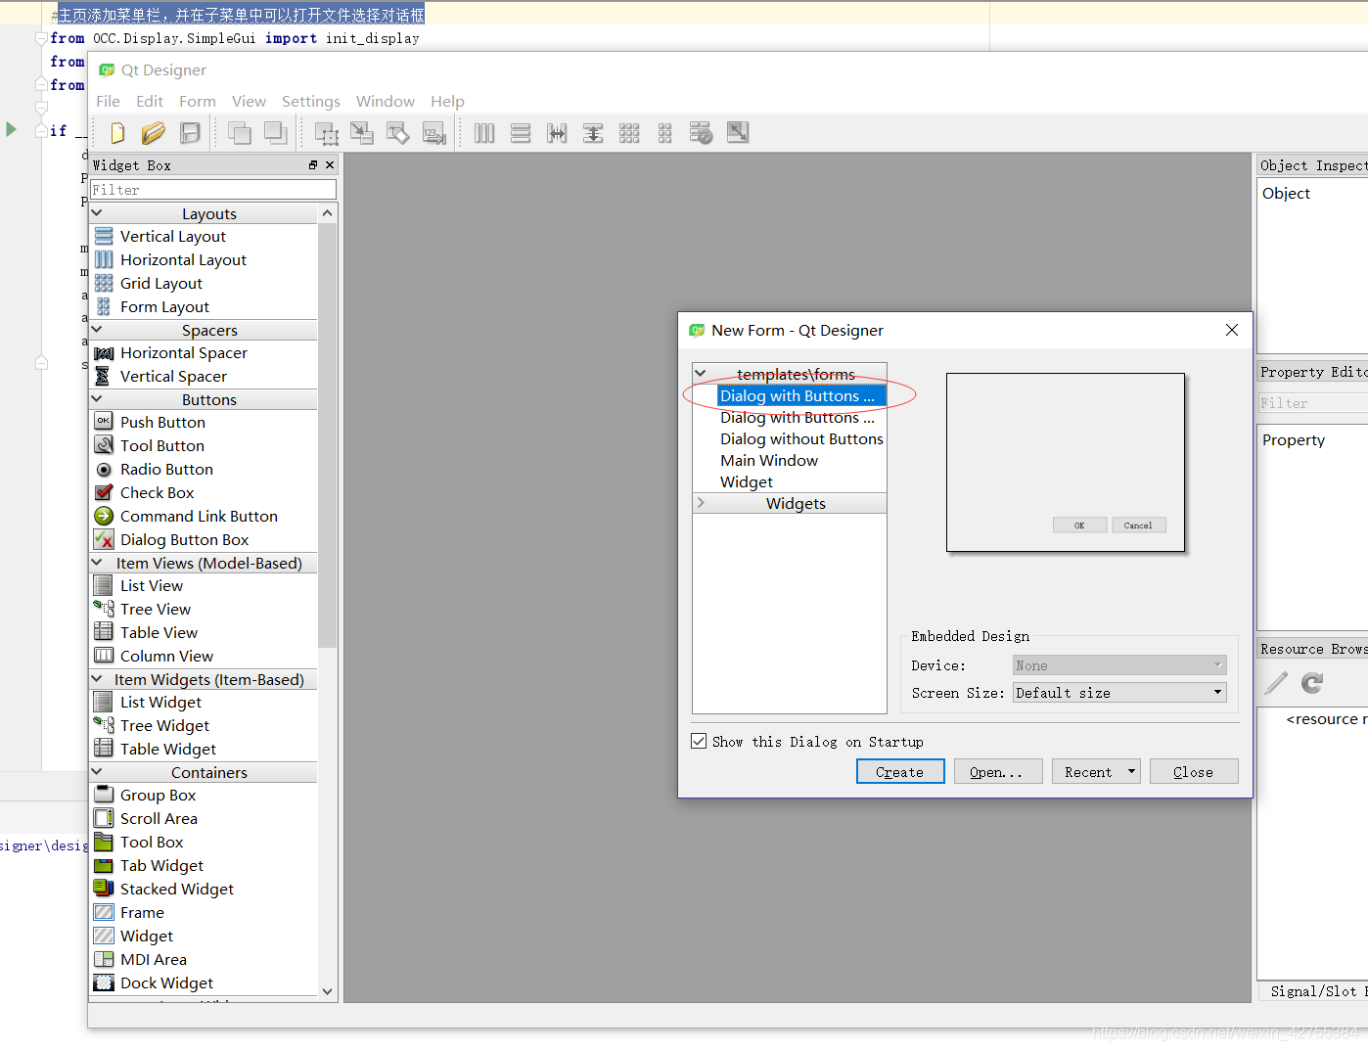Click the Lay Out in Form Layout icon
Image resolution: width=1368 pixels, height=1051 pixels.
click(x=665, y=133)
